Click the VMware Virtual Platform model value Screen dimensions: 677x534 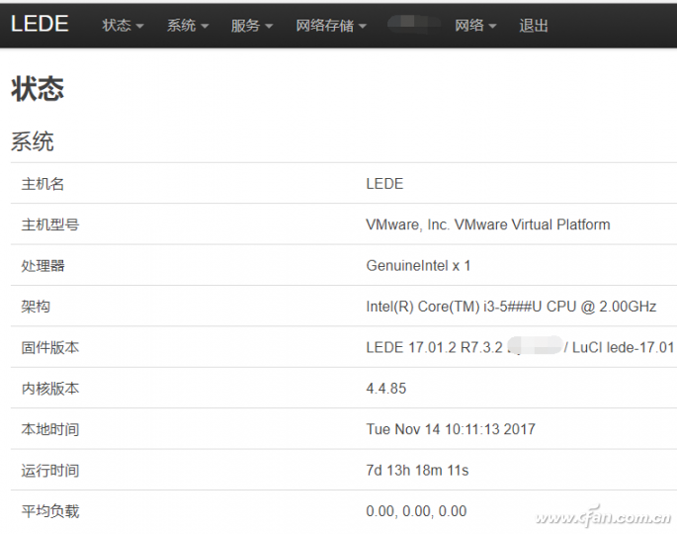[x=487, y=224]
